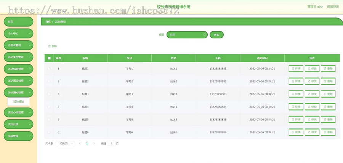Expand the 系统管理 sidebar menu
The width and height of the screenshot is (343, 163).
(19, 136)
